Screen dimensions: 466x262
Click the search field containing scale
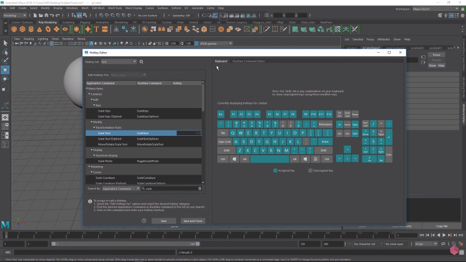point(171,189)
